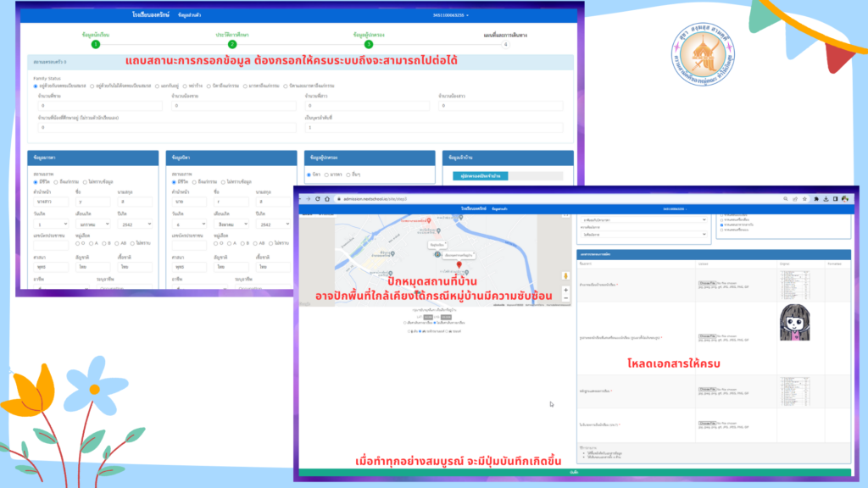The width and height of the screenshot is (868, 488).
Task: Open the birth month dropdown in father panel
Action: (x=231, y=224)
